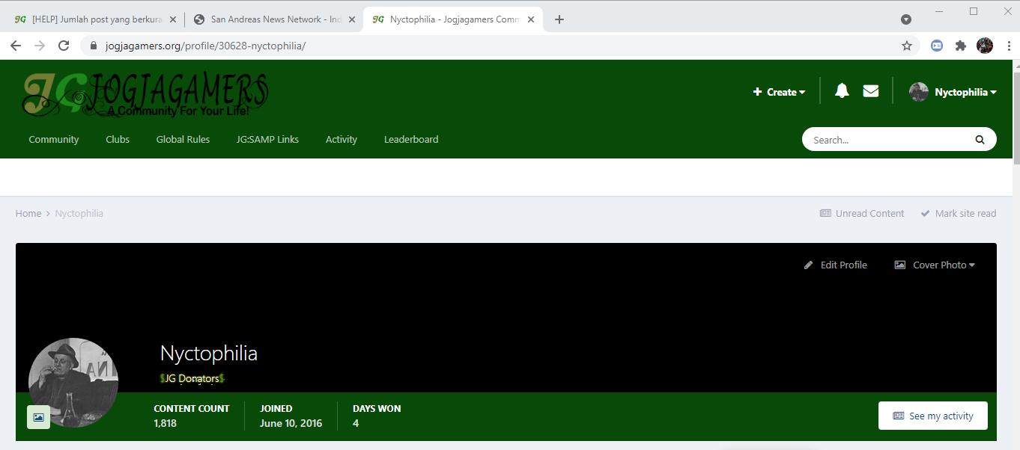Open Chrome profile avatar in toolbar
This screenshot has width=1020, height=450.
(985, 46)
